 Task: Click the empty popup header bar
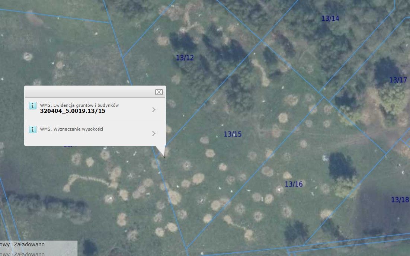pyautogui.click(x=89, y=92)
